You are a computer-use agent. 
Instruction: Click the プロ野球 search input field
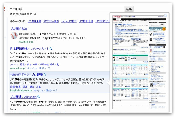67,9
